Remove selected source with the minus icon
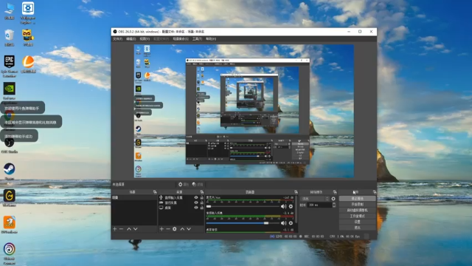The image size is (472, 266). 168,229
